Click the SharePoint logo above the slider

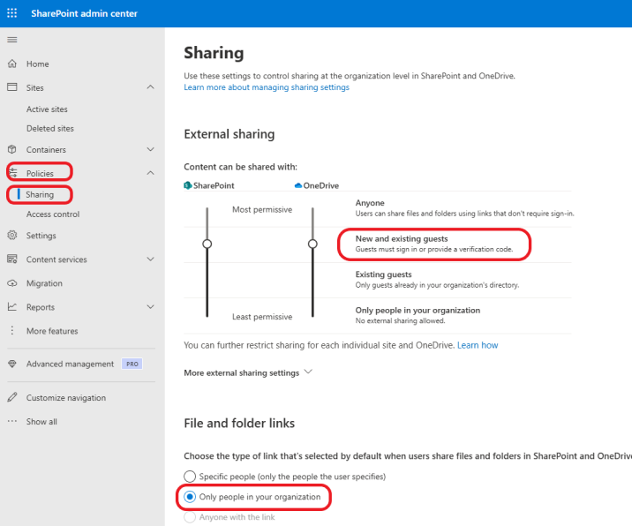[188, 185]
